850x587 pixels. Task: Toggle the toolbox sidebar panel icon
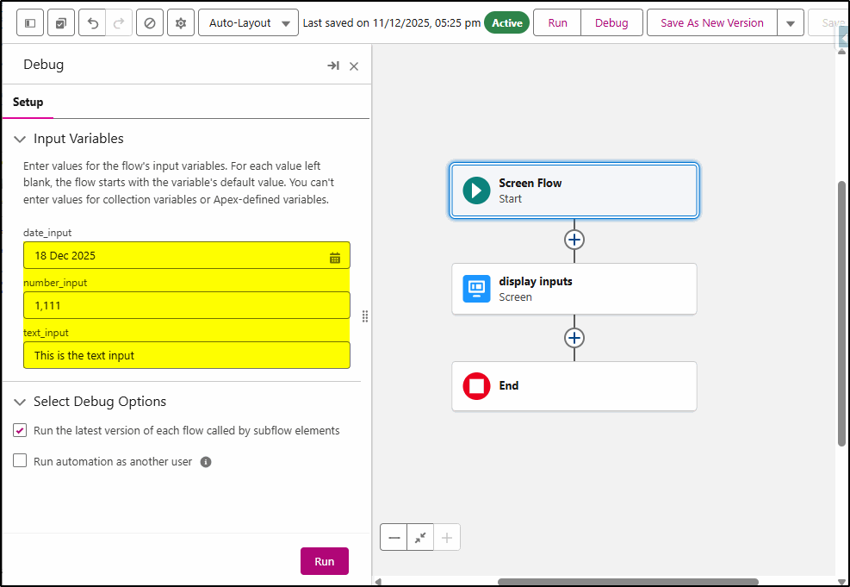tap(30, 23)
